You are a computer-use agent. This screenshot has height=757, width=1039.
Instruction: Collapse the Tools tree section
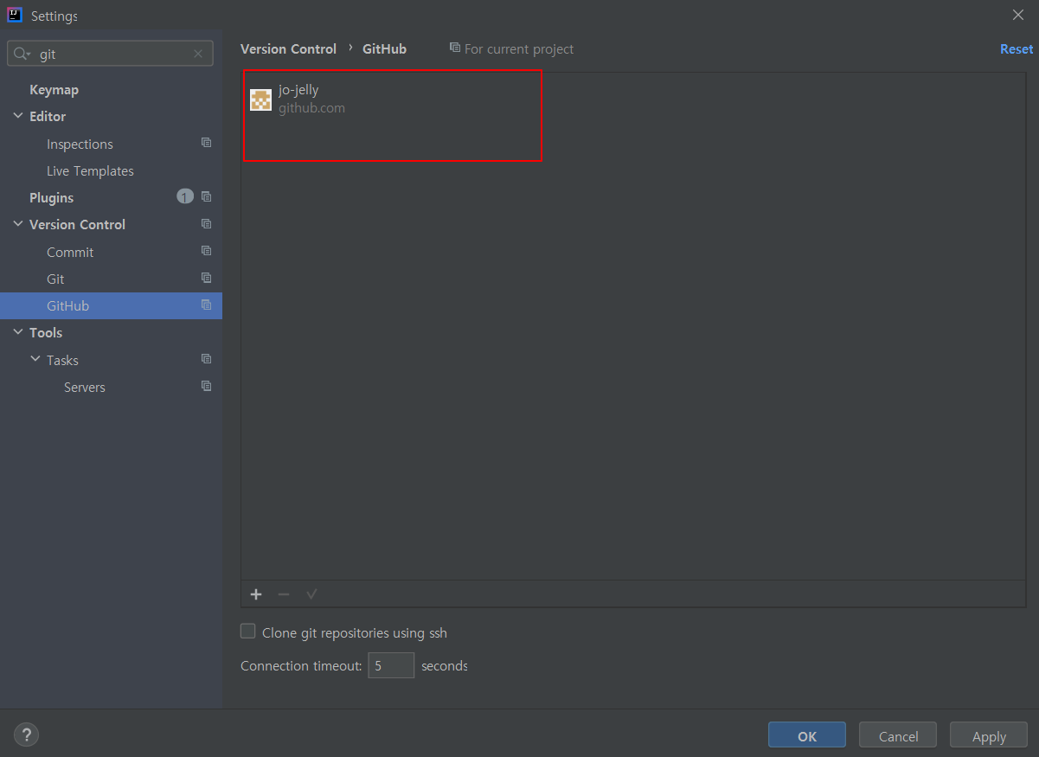(x=18, y=332)
